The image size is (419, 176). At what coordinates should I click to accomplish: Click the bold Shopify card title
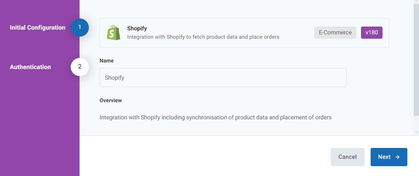pos(137,28)
